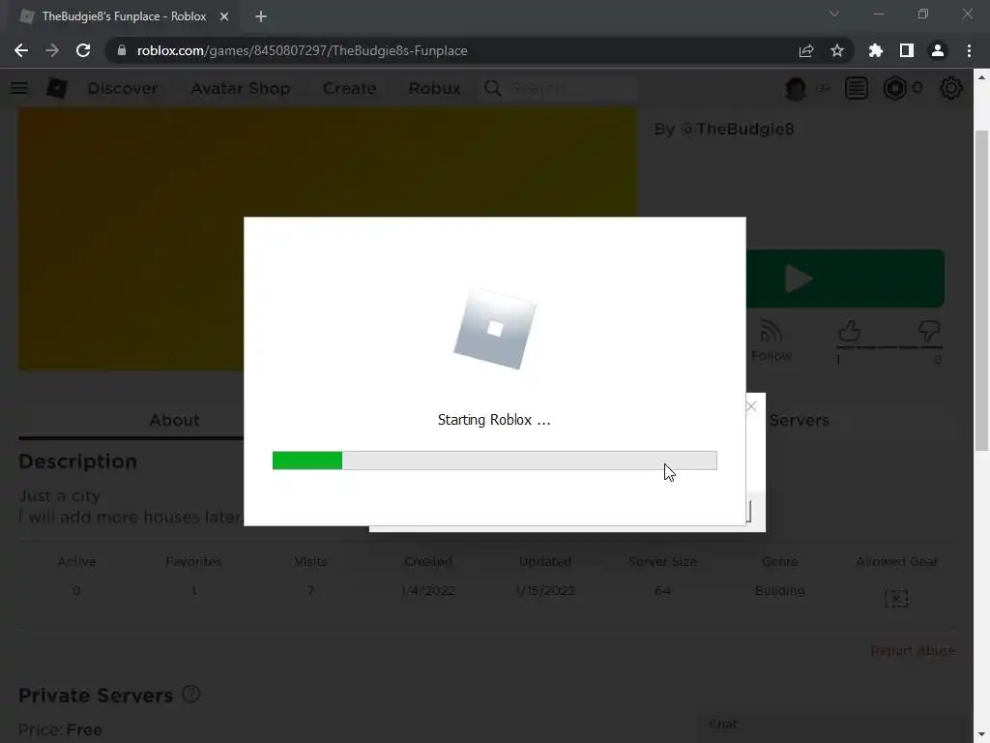Open the user avatar profile icon
This screenshot has height=743, width=990.
coord(796,88)
